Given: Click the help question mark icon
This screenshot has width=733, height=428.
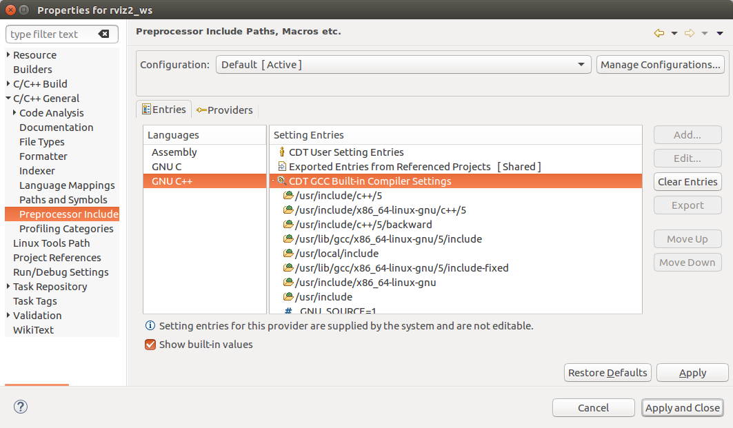Looking at the screenshot, I should pyautogui.click(x=20, y=407).
